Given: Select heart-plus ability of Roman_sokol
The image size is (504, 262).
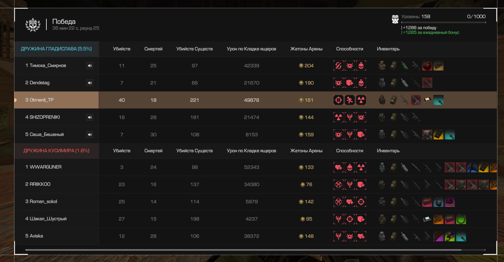Looking at the screenshot, I should (x=350, y=202).
